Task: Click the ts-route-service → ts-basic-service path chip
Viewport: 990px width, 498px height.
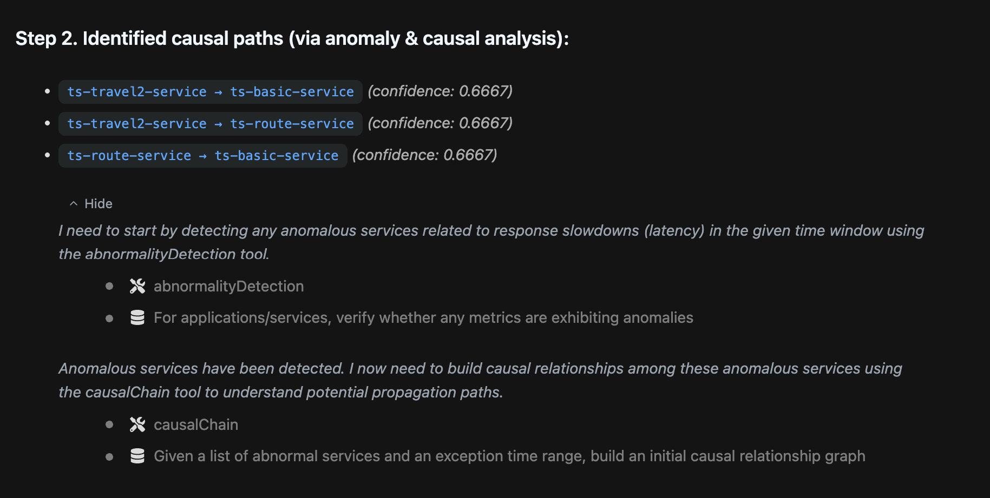Action: click(202, 156)
